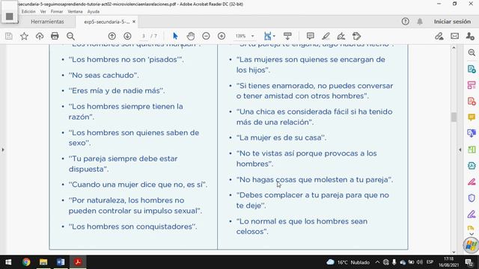Zoom out with minus button
Screen dimensions: 479x269
pos(207,37)
